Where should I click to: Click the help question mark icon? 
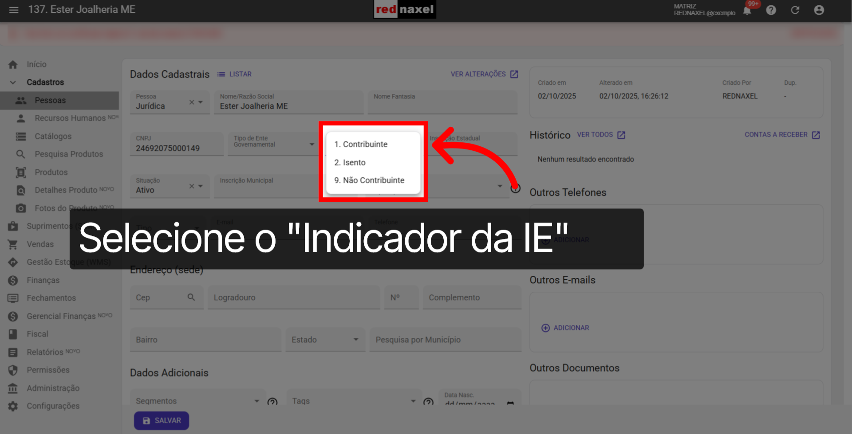click(x=771, y=10)
